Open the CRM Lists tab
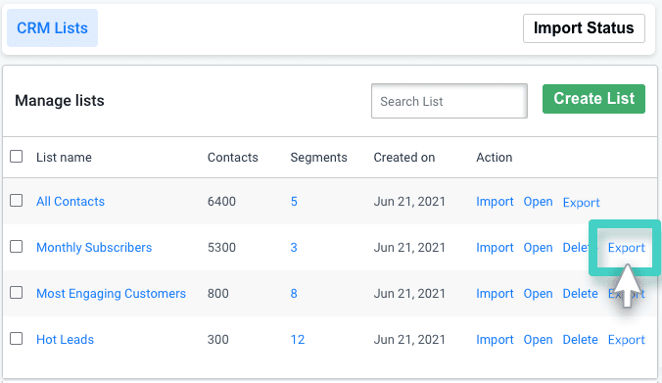Screen dimensions: 662x383 pyautogui.click(x=52, y=27)
